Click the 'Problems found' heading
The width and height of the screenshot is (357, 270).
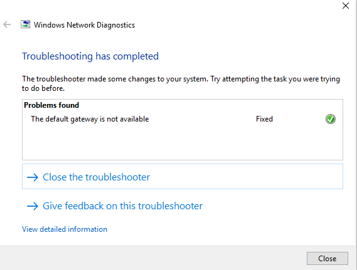[x=51, y=105]
